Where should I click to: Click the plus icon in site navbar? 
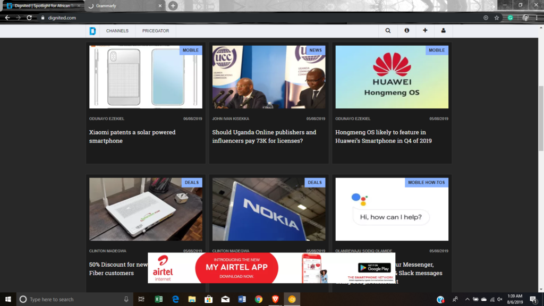pyautogui.click(x=425, y=30)
